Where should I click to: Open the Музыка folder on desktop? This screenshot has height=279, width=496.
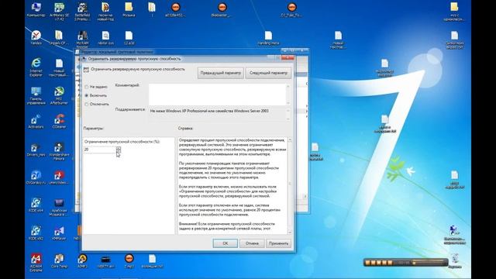[129, 10]
